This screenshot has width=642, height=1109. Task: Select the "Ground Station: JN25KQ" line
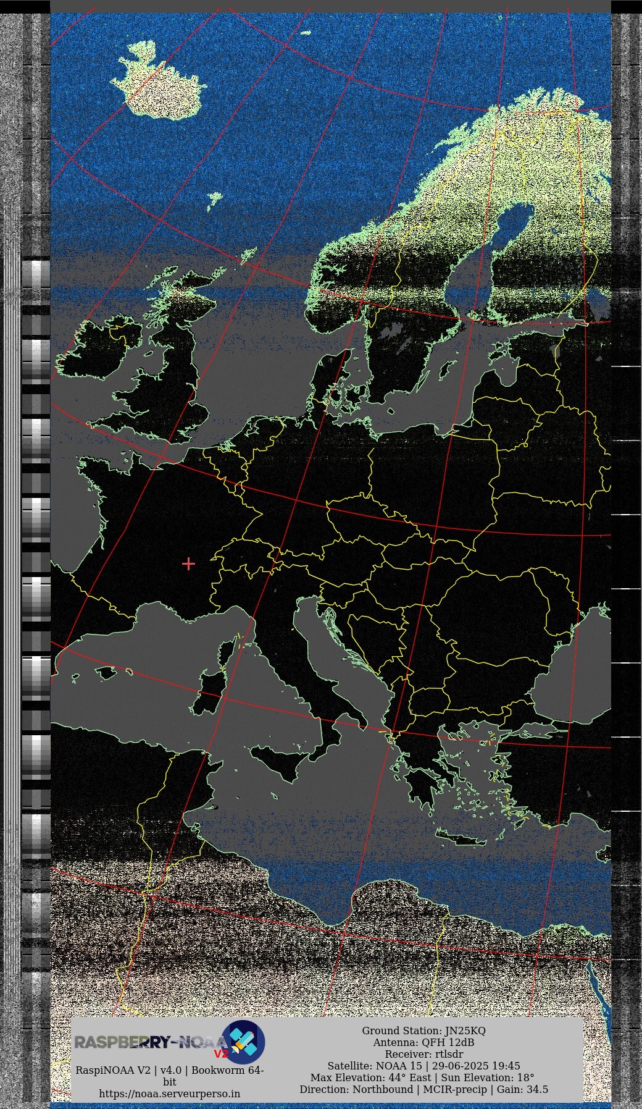(x=423, y=1031)
